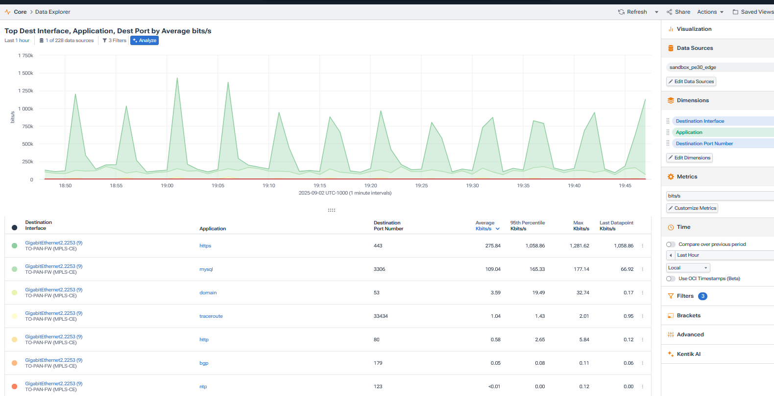Toggle Use OCI Timestamps (Beta) switch
Viewport: 774px width, 396px height.
coord(671,279)
